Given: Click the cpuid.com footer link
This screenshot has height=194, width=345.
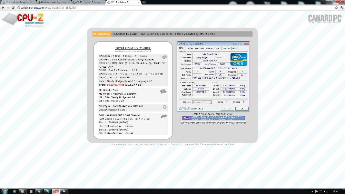Looking at the screenshot, I should pos(229,144).
